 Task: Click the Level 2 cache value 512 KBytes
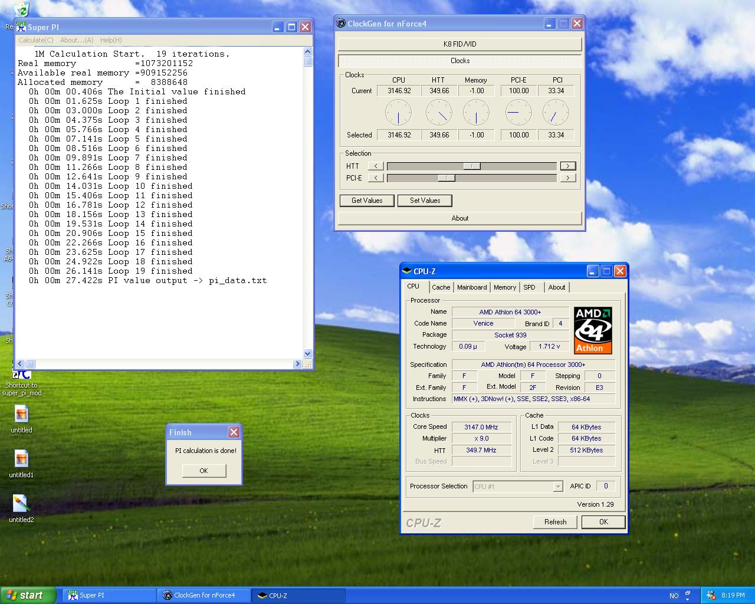tap(586, 450)
